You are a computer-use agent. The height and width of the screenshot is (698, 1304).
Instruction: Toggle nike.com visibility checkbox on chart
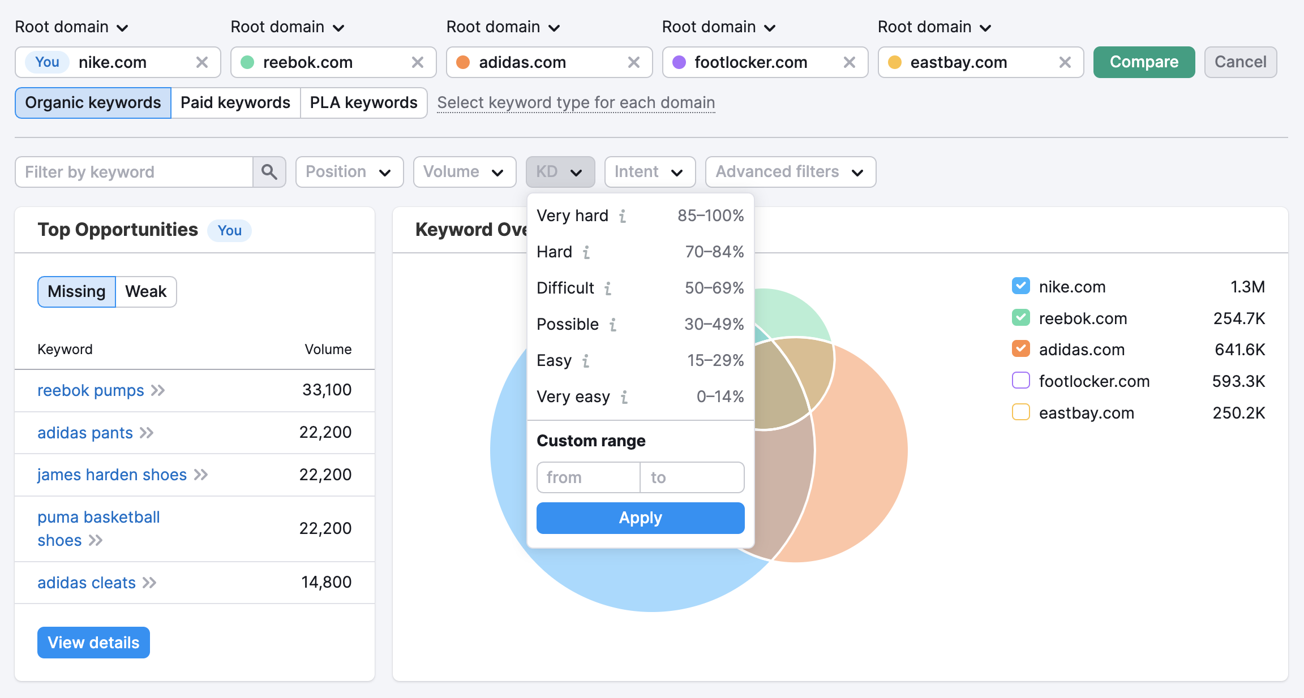click(x=1021, y=285)
